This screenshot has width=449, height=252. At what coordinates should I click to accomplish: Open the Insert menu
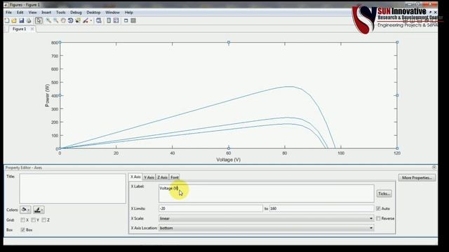coord(46,13)
